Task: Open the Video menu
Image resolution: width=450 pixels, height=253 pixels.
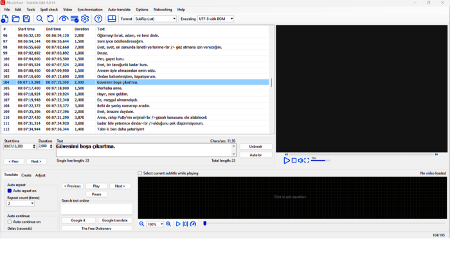Action: 67,10
